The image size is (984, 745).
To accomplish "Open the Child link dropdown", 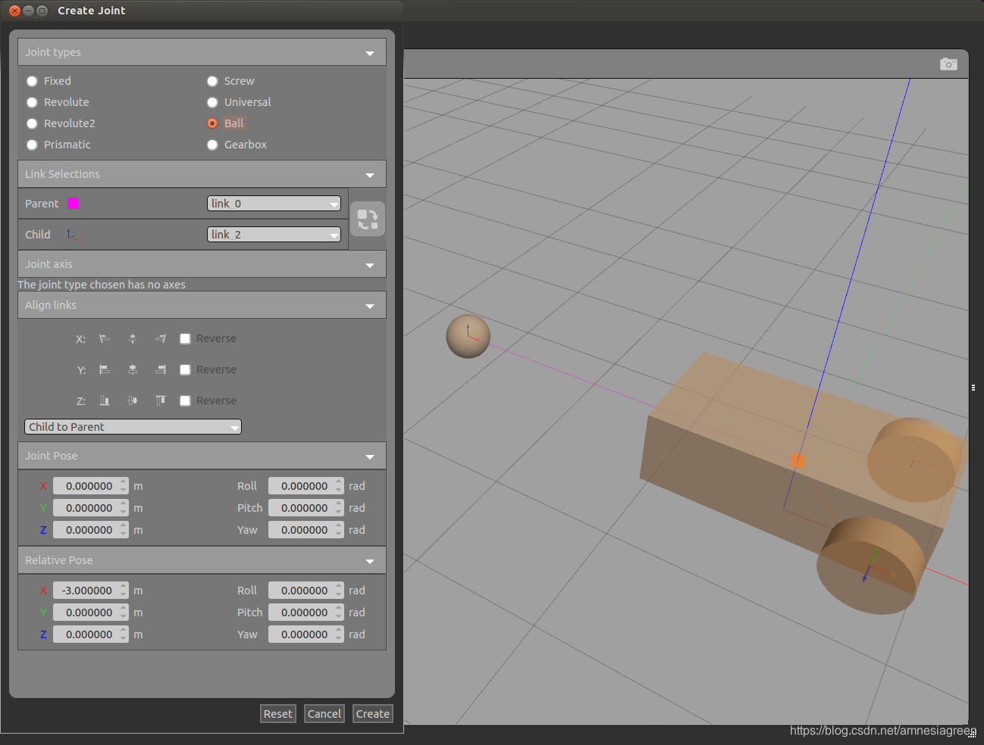I will pos(274,235).
